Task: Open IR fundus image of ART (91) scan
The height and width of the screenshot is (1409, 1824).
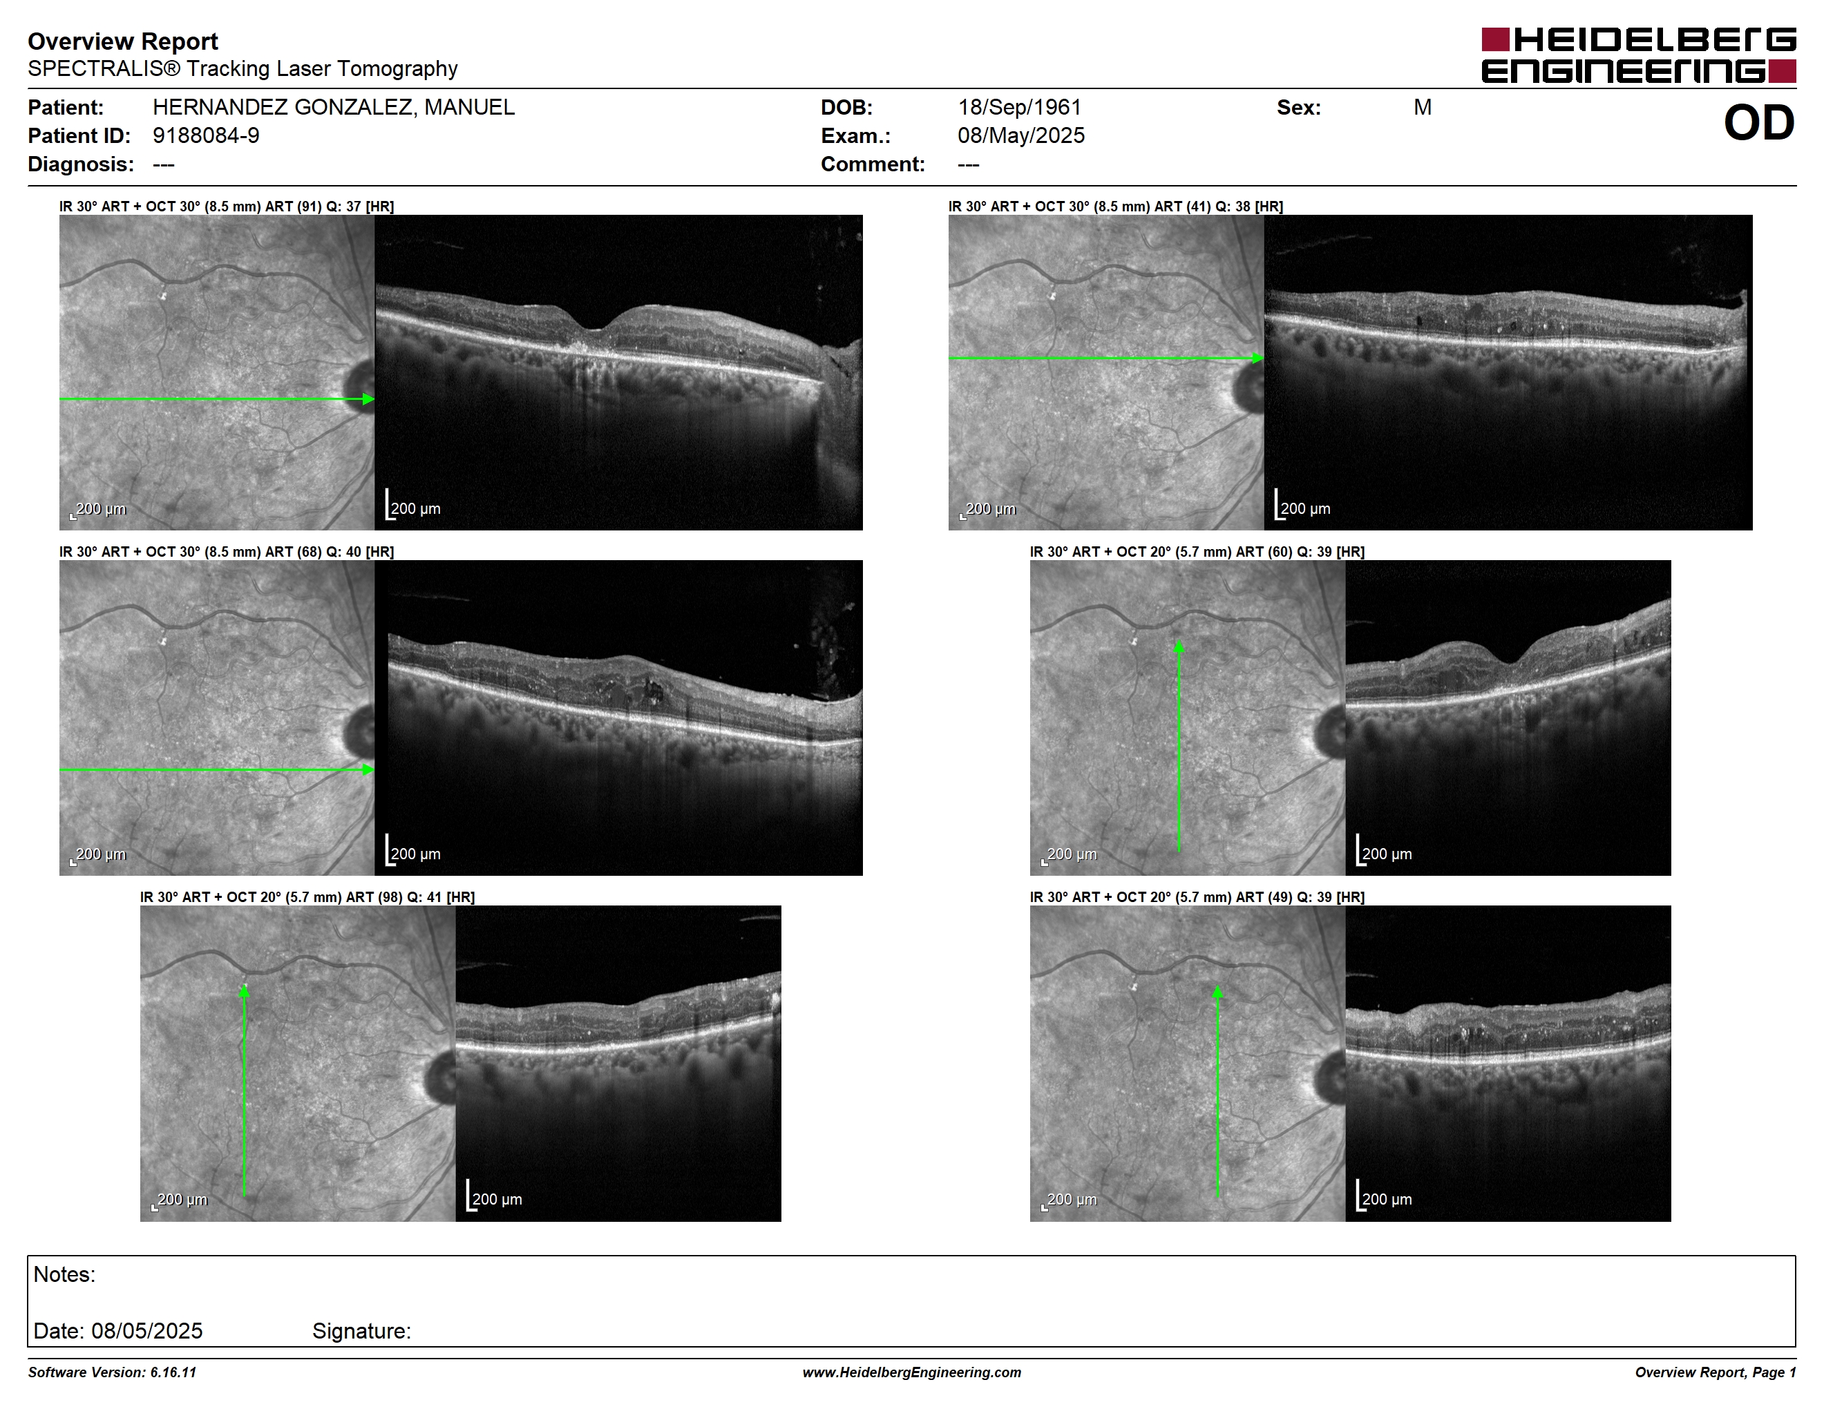Action: 217,372
